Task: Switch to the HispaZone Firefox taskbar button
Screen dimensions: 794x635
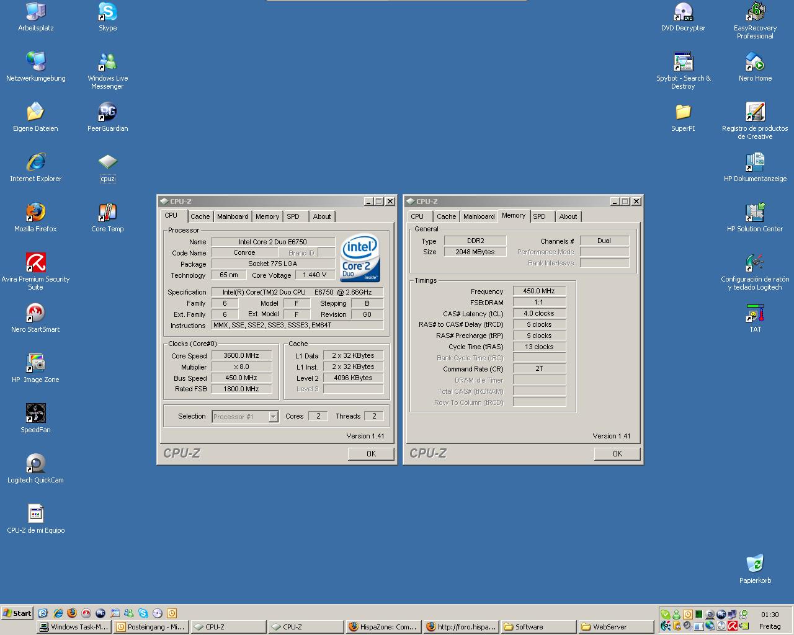Action: pos(383,627)
